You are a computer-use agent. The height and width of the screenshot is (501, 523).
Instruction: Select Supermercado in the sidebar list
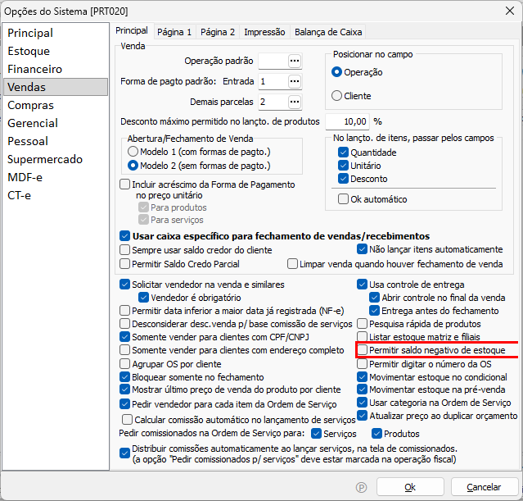pos(45,159)
